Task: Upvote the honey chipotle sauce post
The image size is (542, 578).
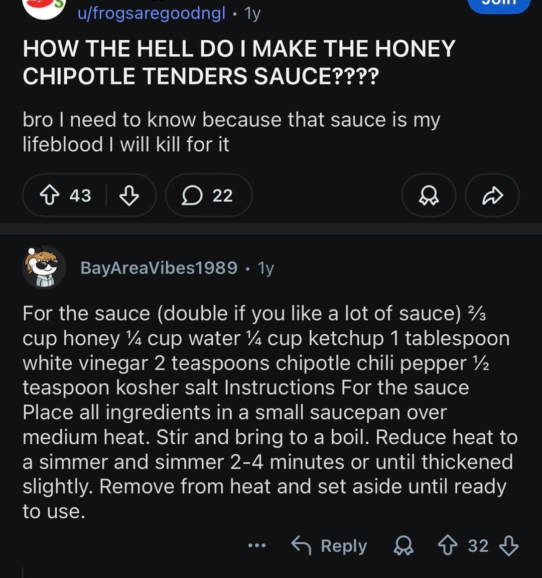Action: (x=49, y=196)
